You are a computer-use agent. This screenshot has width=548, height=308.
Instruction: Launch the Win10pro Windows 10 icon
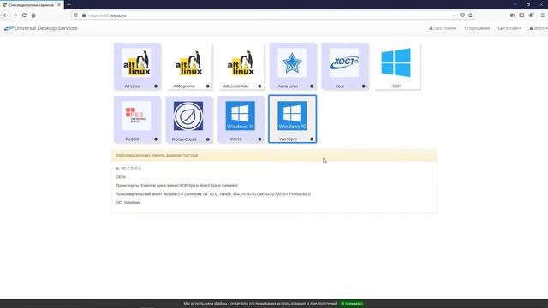[x=292, y=116]
